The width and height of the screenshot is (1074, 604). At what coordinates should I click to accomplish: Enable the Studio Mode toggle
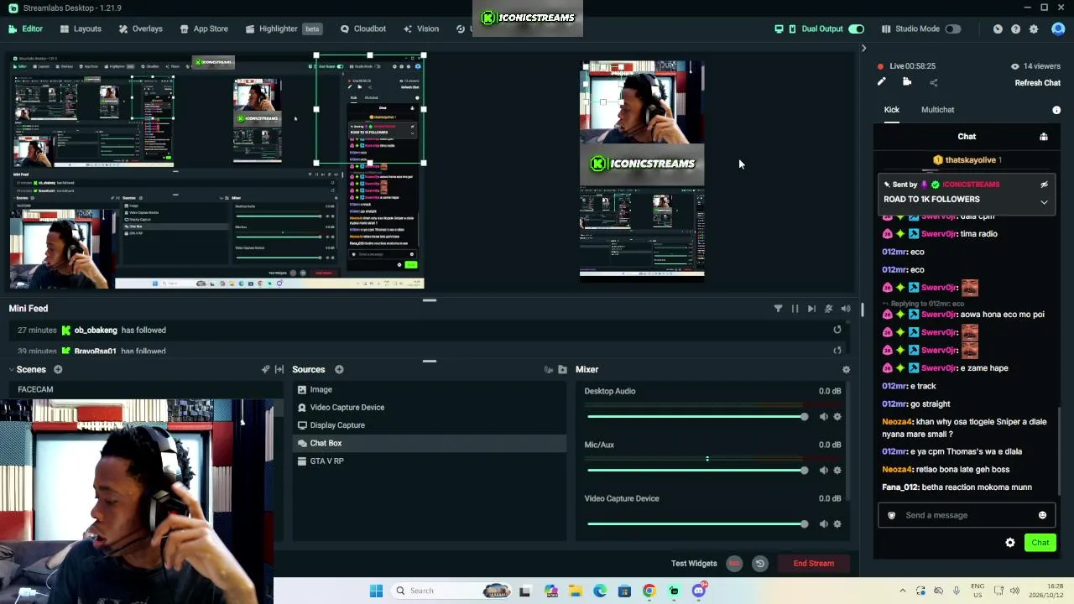click(953, 29)
